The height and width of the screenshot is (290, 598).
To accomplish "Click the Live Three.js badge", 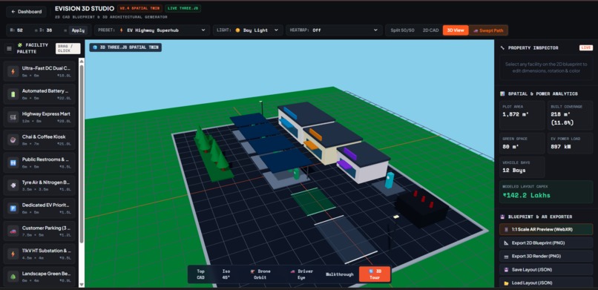I will point(183,8).
